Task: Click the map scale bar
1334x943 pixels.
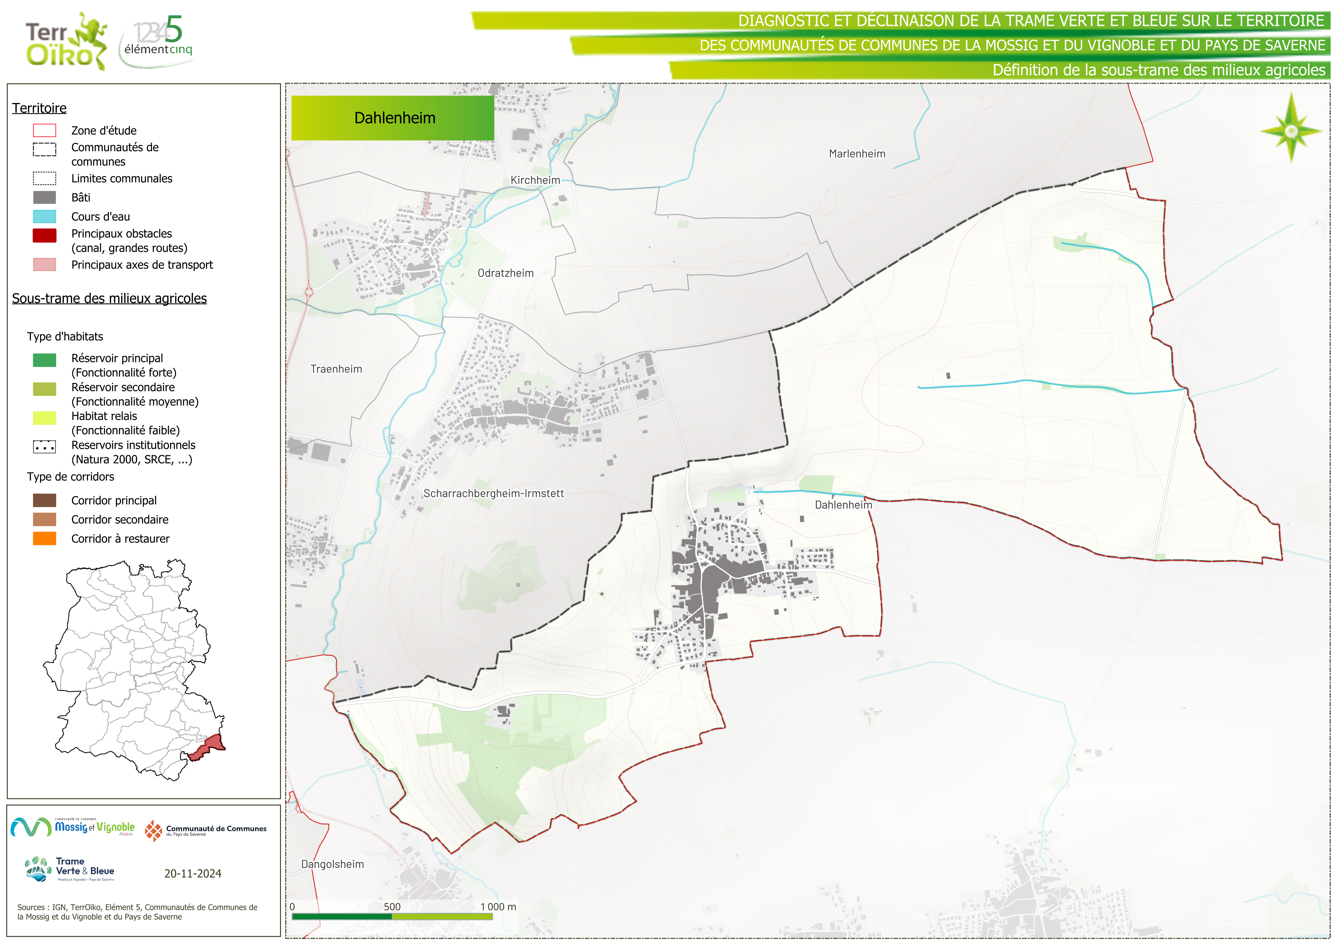Action: coord(392,916)
